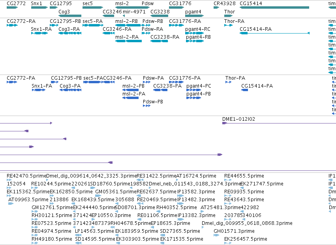Select the msl-2-PB protein glyph
336x245 pixels.
pos(131,90)
